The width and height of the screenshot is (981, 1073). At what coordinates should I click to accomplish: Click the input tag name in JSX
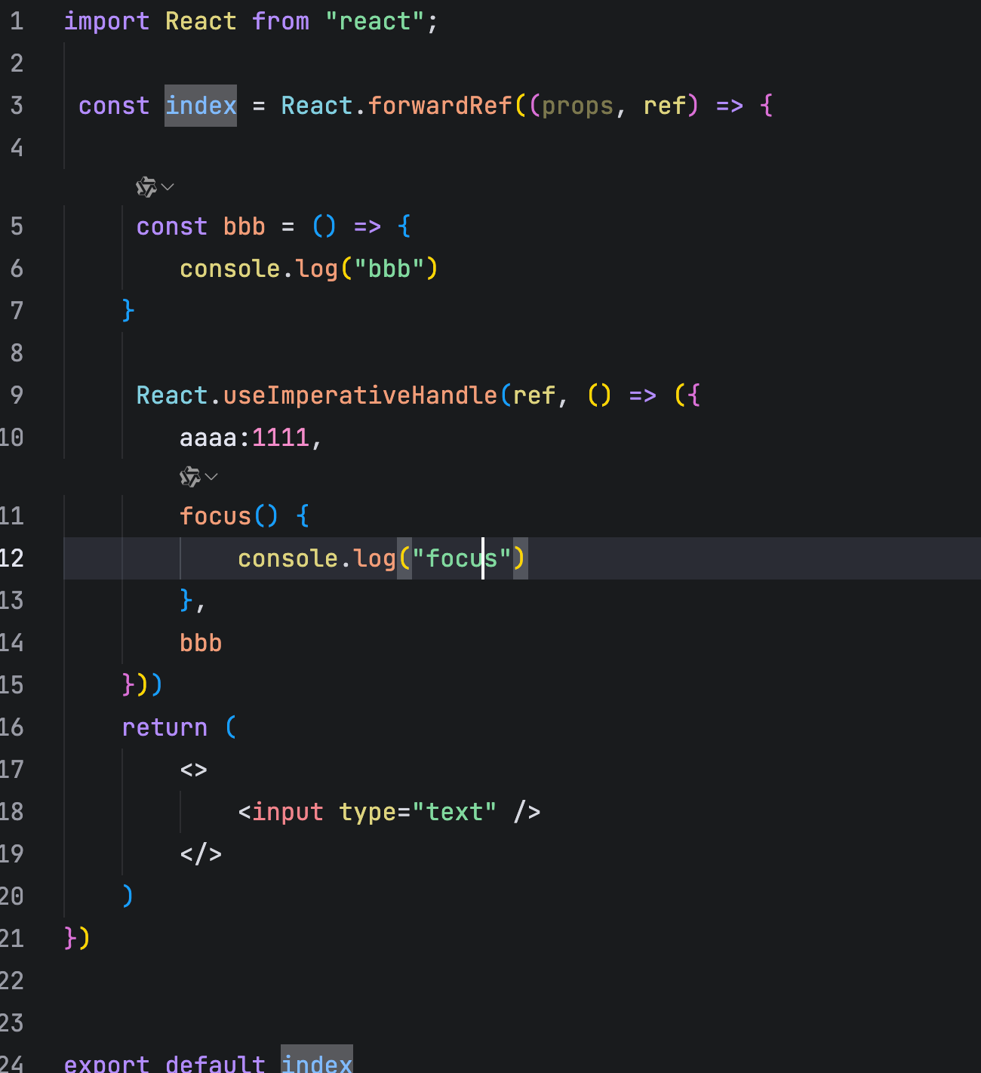288,812
